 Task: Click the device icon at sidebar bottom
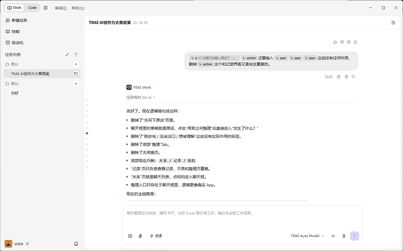pyautogui.click(x=76, y=244)
